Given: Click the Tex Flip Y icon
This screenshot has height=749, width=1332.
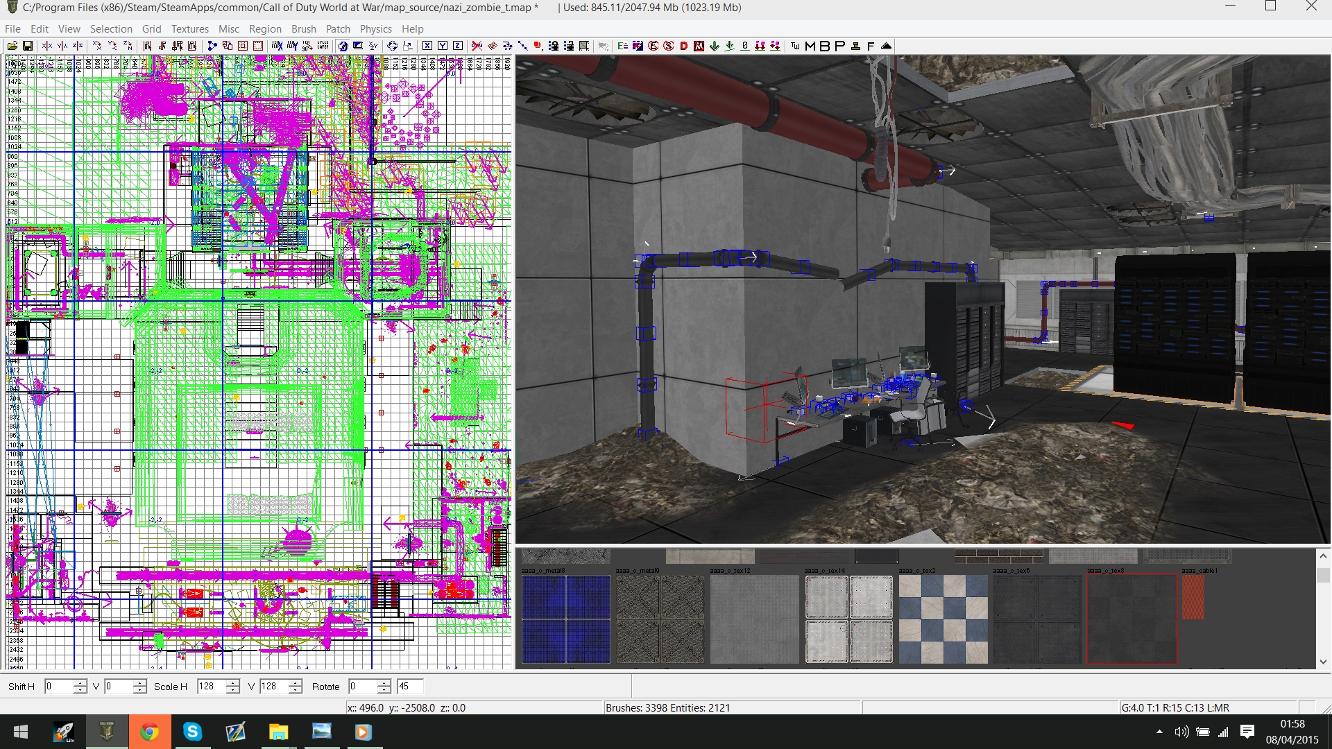Looking at the screenshot, I should point(293,46).
